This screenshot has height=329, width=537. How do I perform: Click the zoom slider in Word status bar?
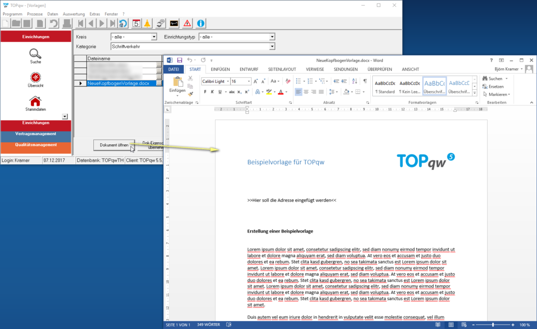point(492,325)
